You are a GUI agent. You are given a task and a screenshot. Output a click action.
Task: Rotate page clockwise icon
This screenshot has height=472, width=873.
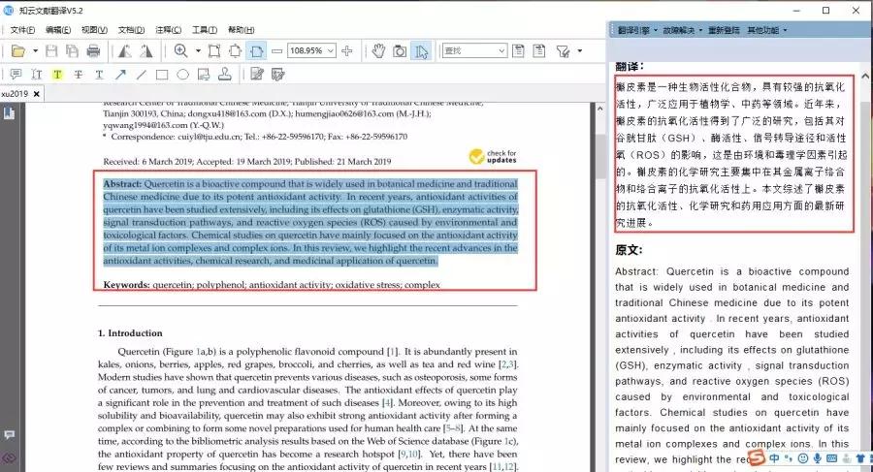coord(145,51)
